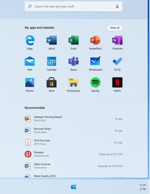Launch Word from the apps grid

click(x=52, y=40)
